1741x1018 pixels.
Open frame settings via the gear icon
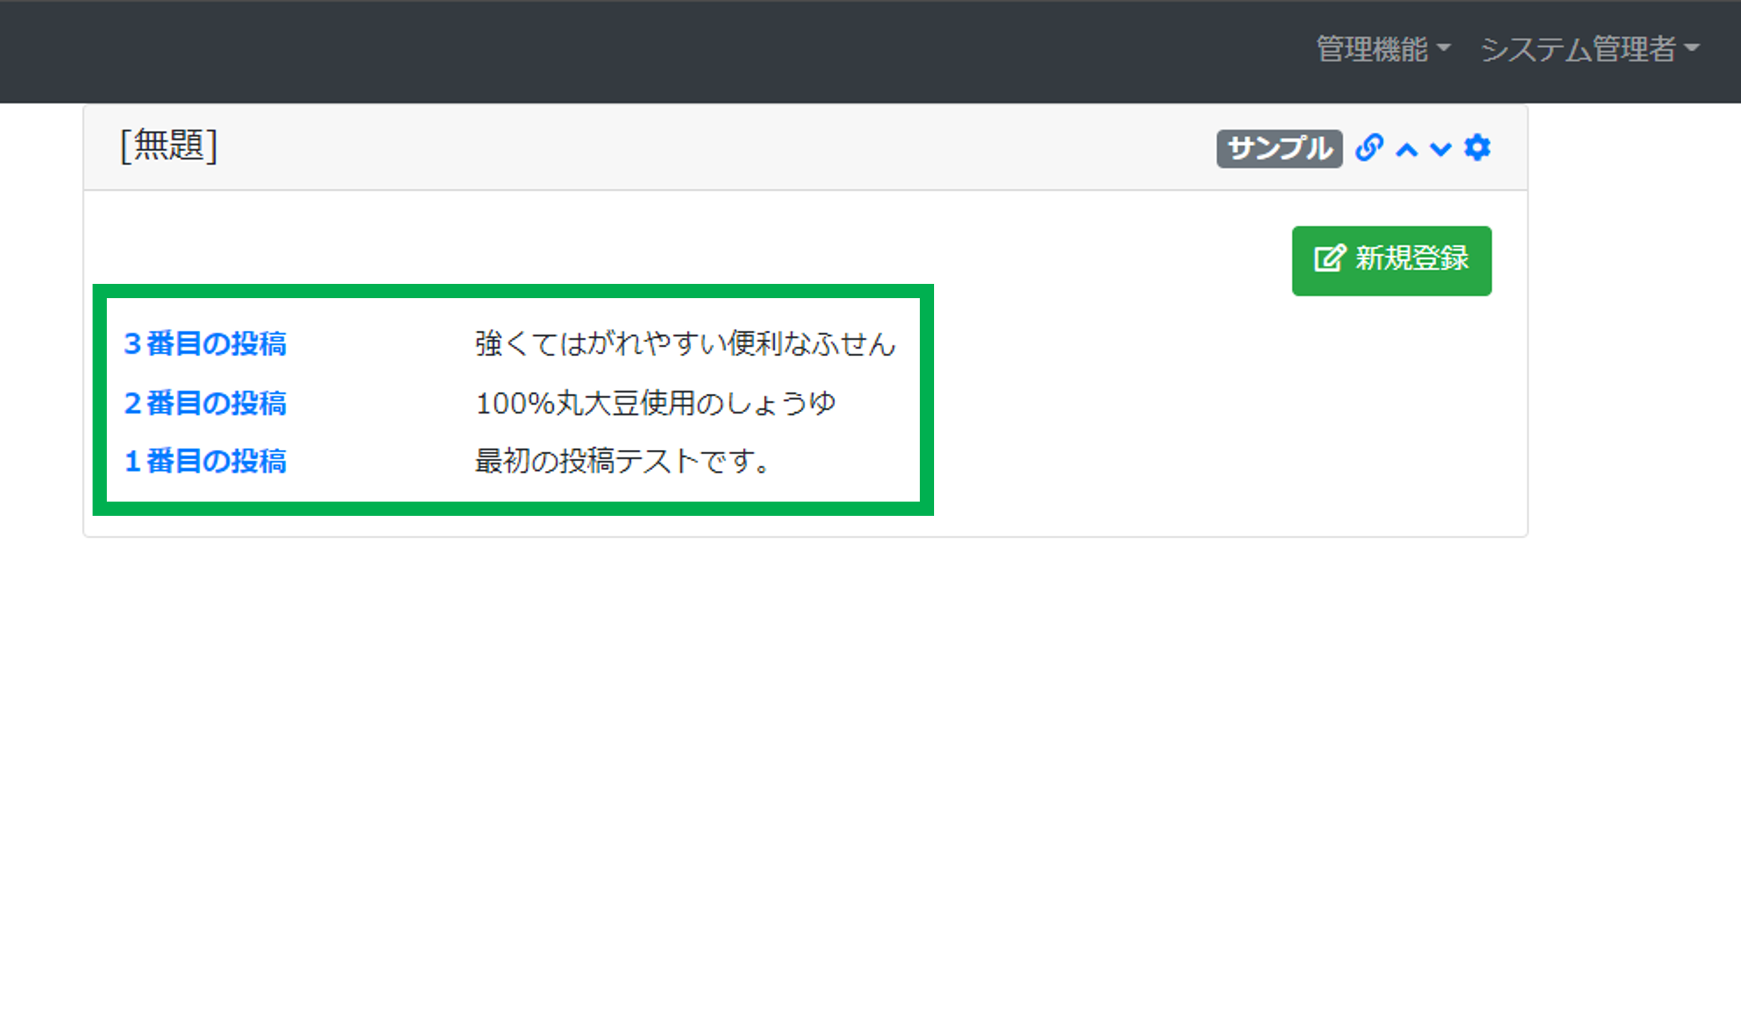tap(1477, 148)
